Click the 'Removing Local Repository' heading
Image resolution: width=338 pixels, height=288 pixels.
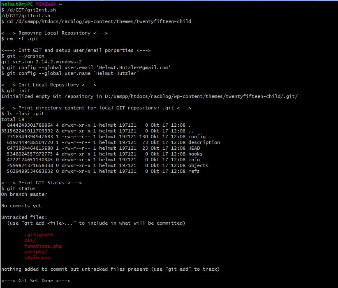(54, 33)
